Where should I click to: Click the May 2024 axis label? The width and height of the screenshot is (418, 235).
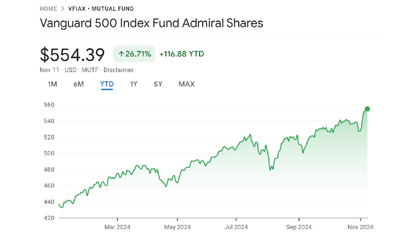click(177, 227)
